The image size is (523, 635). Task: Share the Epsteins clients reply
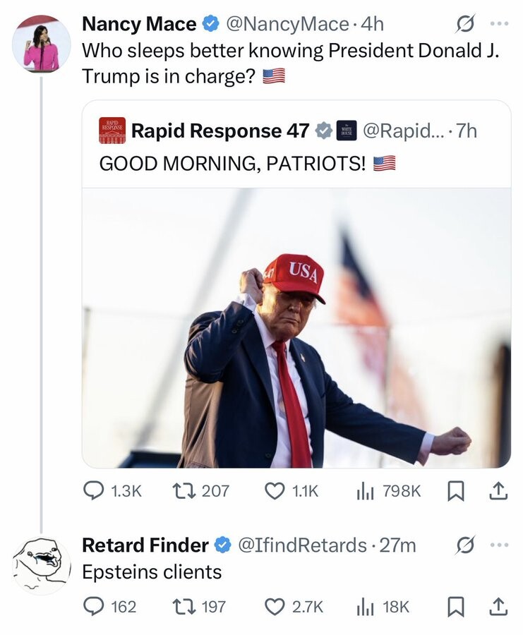(x=498, y=606)
